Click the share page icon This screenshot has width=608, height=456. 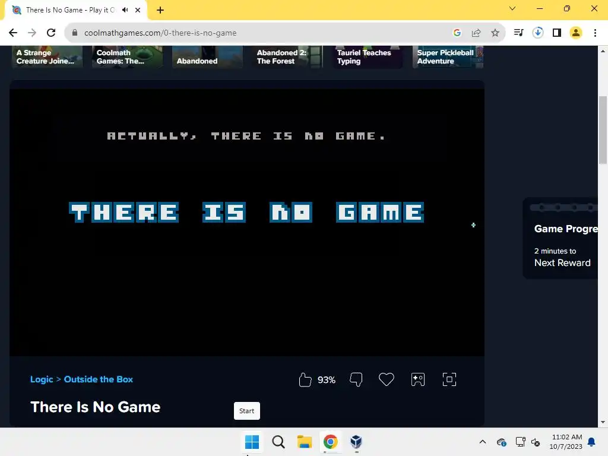[x=476, y=33]
